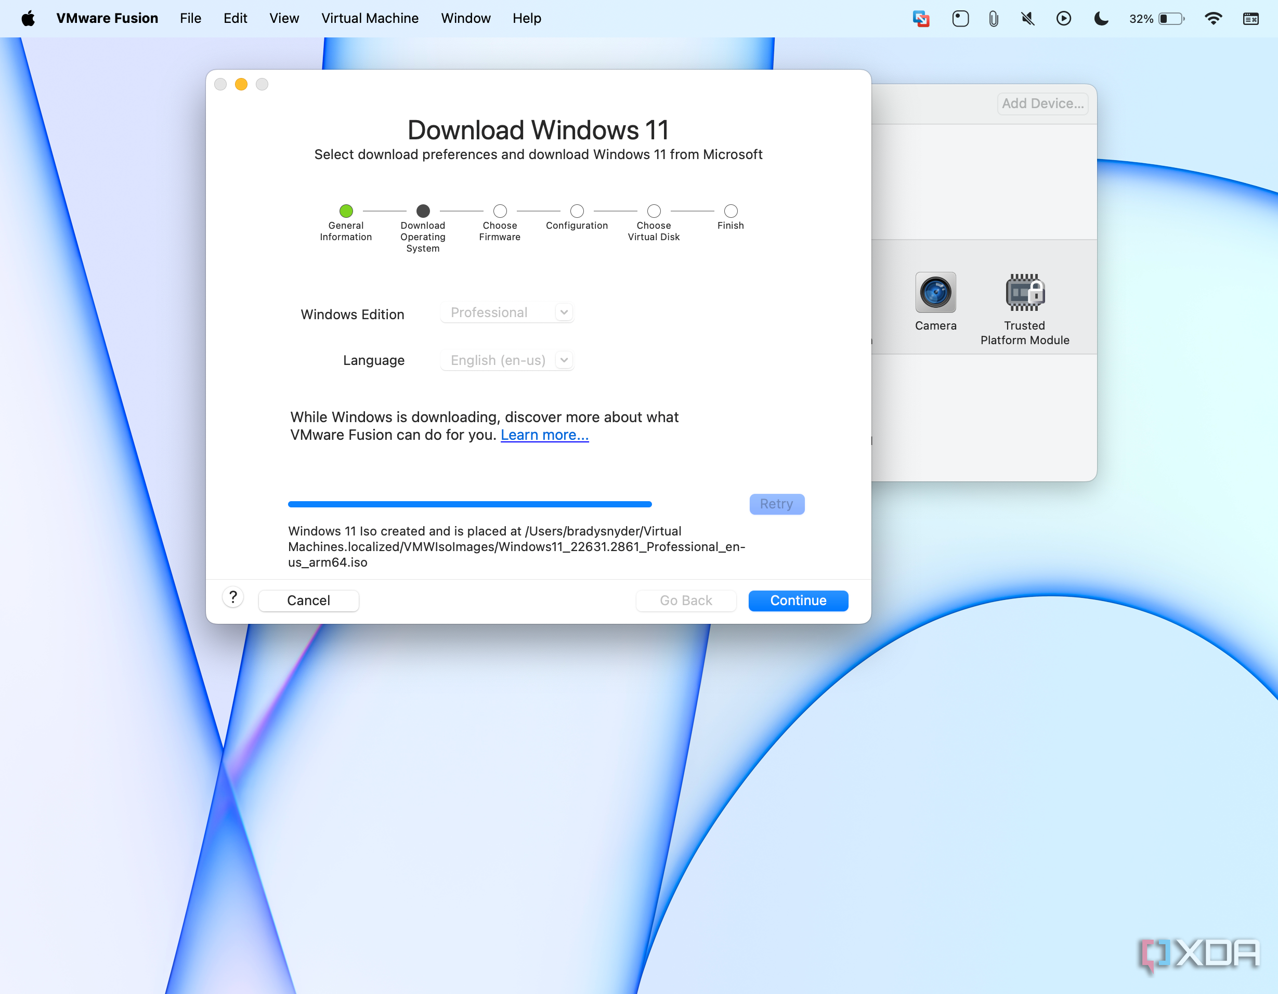This screenshot has width=1278, height=994.
Task: Open the Apple menu
Action: click(x=28, y=19)
